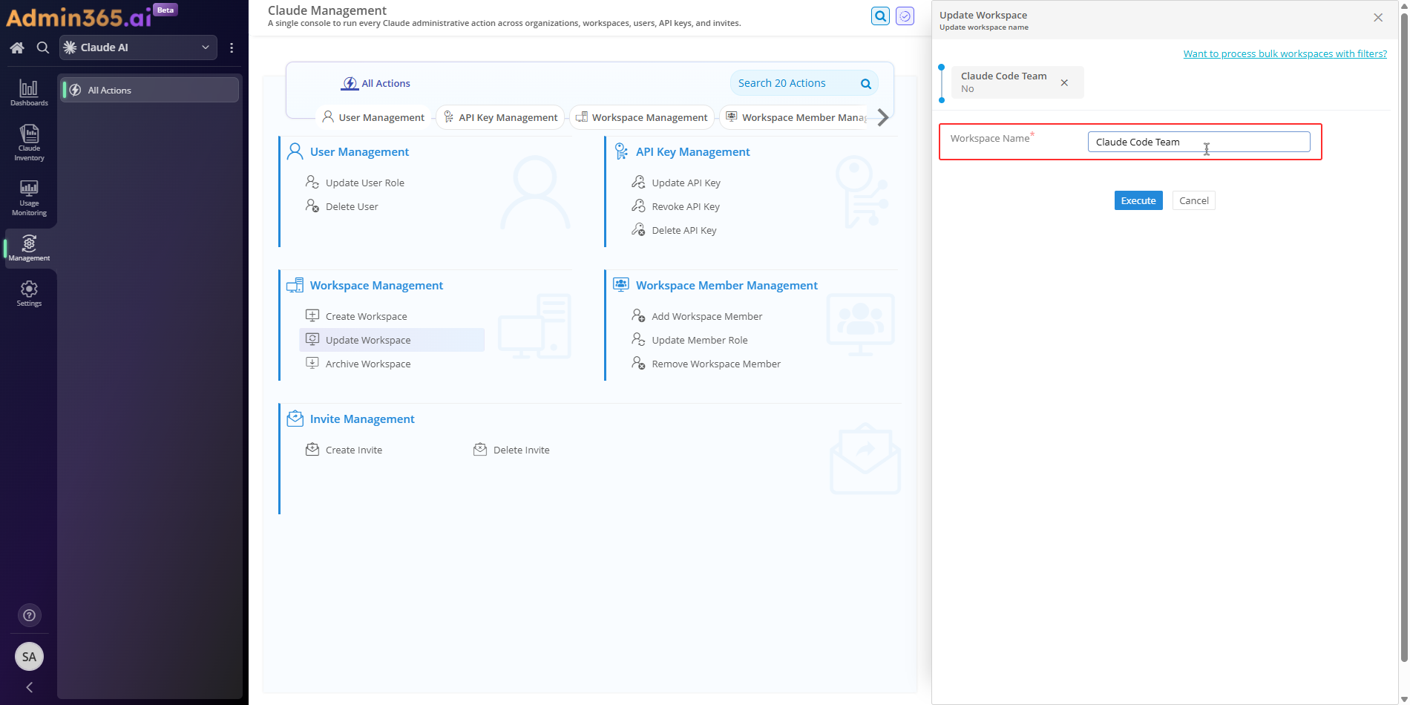Switch to the API Key Management tab
This screenshot has height=705, width=1410.
(500, 117)
